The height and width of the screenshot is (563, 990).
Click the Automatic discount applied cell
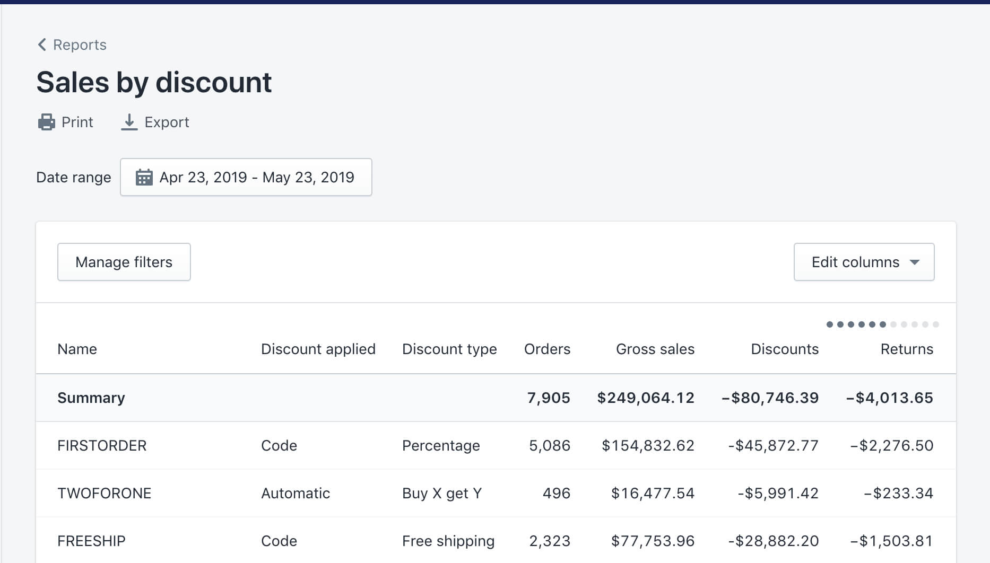296,493
